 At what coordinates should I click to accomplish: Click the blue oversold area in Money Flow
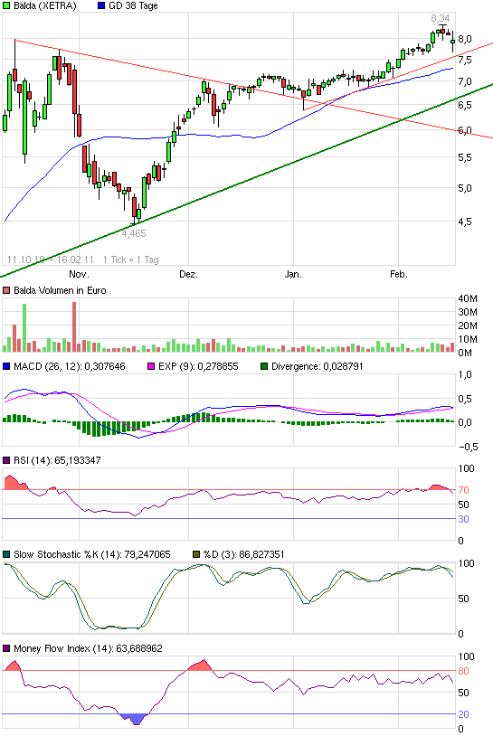tap(135, 719)
